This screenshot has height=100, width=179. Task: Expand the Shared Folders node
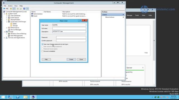[x=7, y=20]
